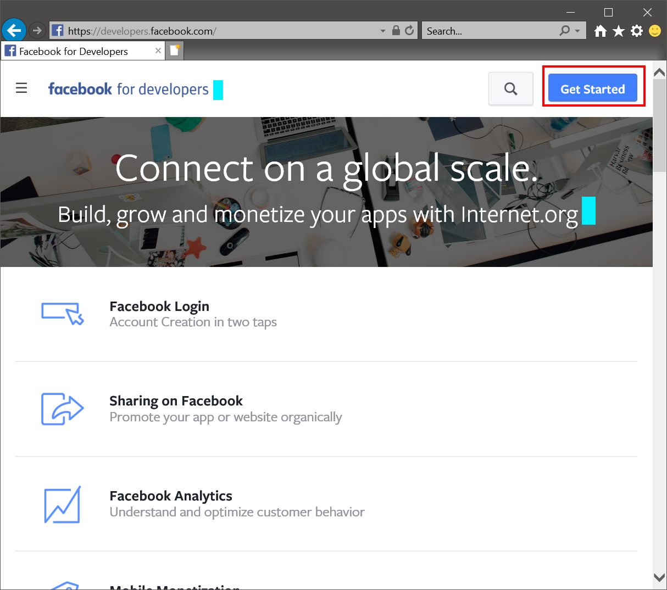Click the facebook for developers logo
The image size is (667, 590).
pyautogui.click(x=129, y=89)
